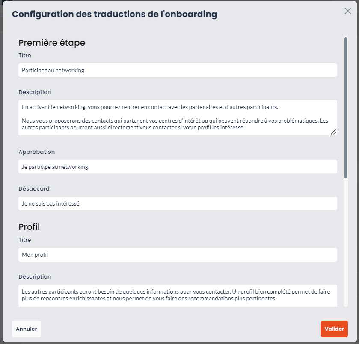This screenshot has height=344, width=359.
Task: Click the Description label under Première étape
Action: 35,92
